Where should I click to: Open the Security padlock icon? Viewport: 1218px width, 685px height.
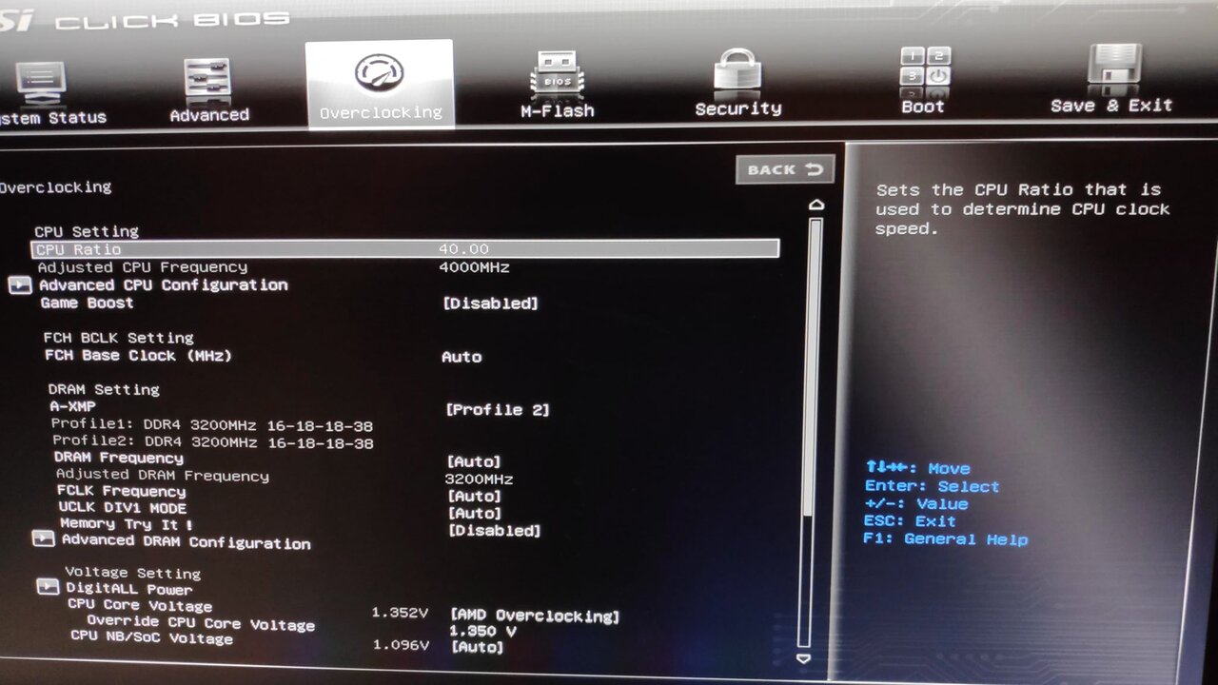[737, 71]
